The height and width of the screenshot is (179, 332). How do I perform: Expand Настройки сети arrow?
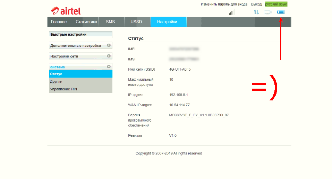(x=109, y=56)
